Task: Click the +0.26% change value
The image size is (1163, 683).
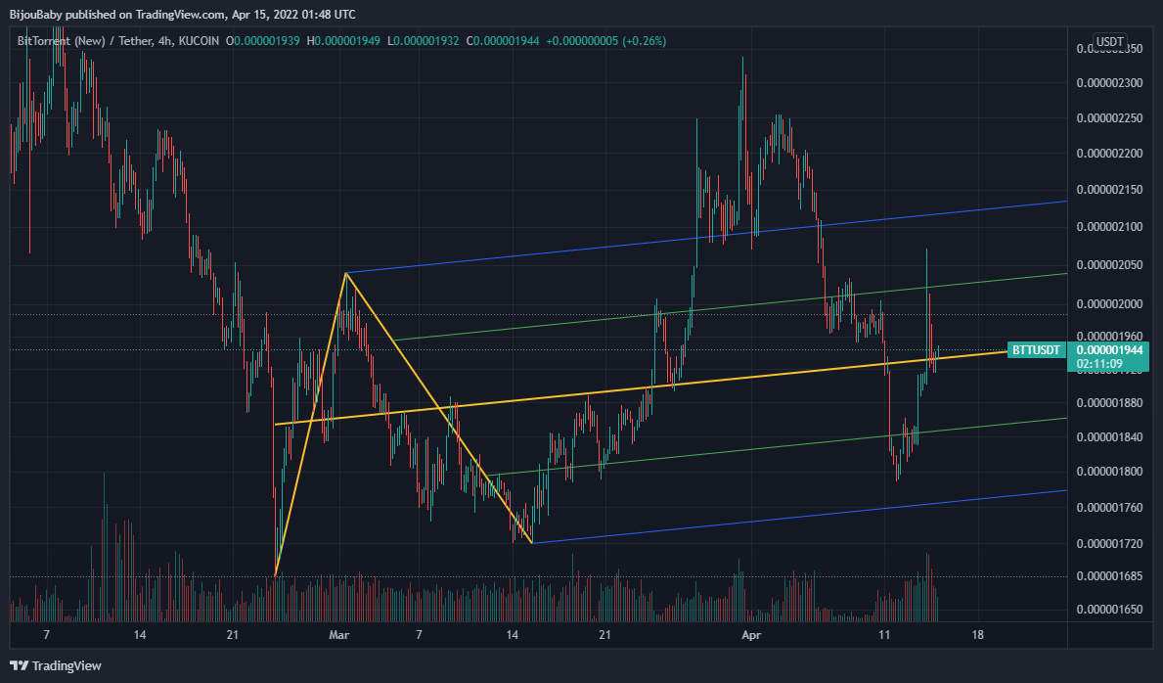Action: coord(644,41)
